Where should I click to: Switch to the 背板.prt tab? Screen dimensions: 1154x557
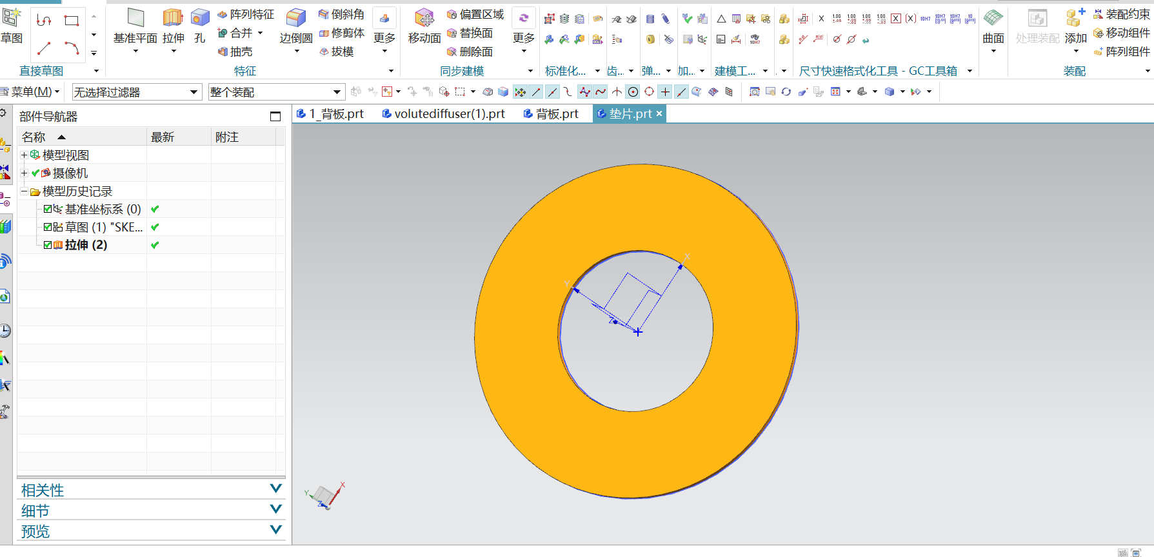551,113
